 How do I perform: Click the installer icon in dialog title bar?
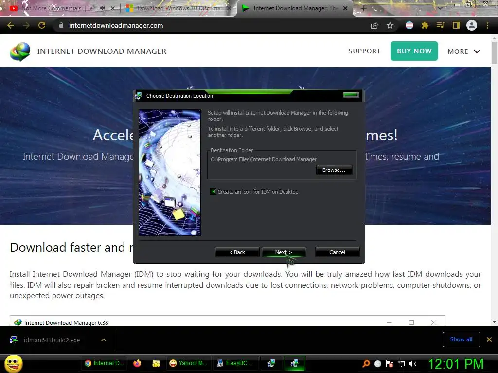point(138,96)
